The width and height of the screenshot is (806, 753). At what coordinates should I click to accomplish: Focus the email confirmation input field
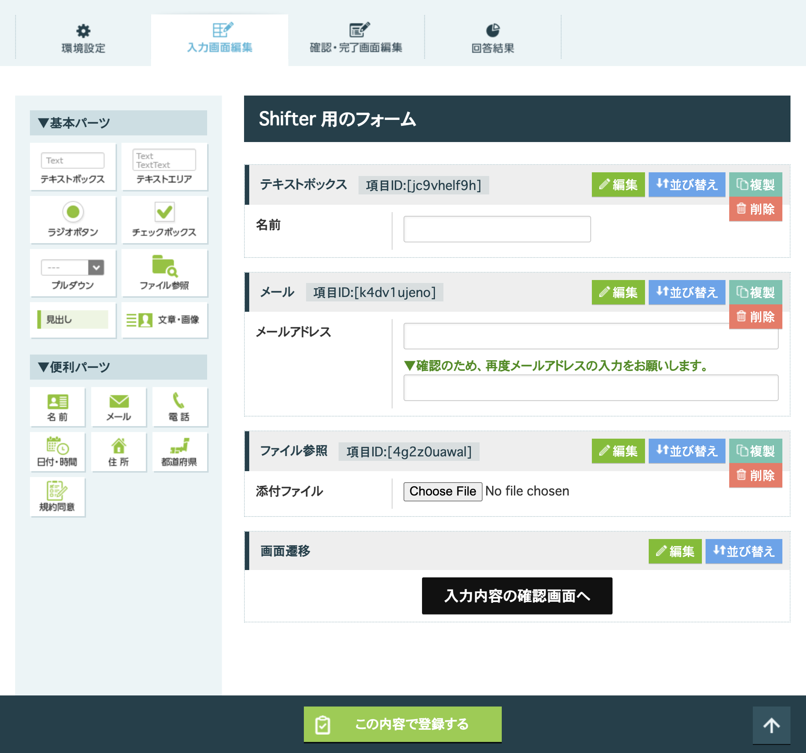[591, 388]
